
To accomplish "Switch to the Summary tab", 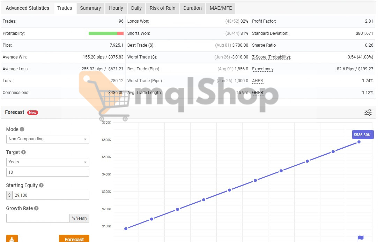I will (x=90, y=8).
